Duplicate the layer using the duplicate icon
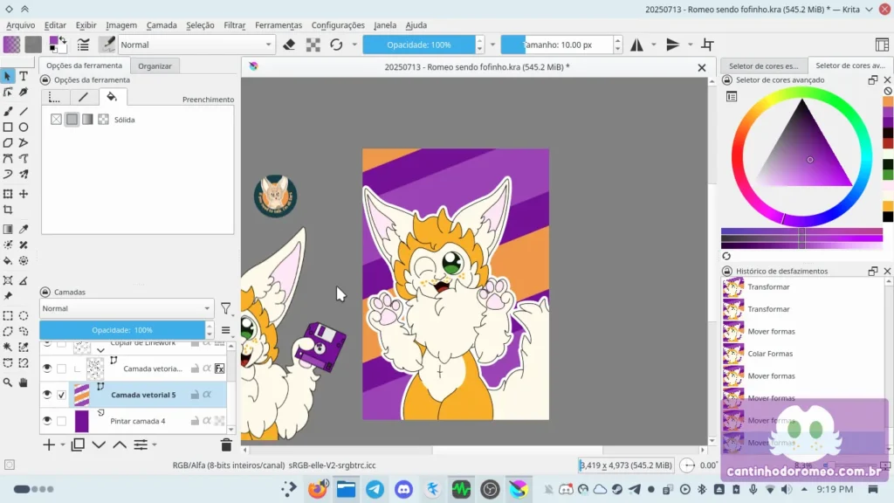This screenshot has width=894, height=503. [78, 444]
